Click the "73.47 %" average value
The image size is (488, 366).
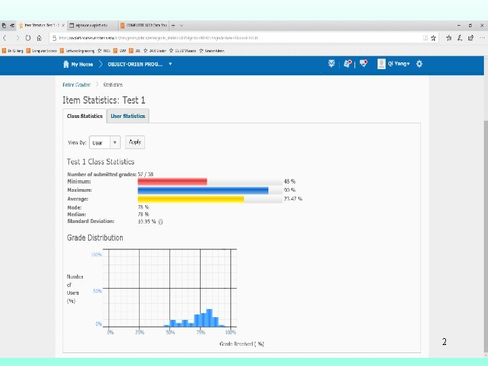click(x=293, y=199)
